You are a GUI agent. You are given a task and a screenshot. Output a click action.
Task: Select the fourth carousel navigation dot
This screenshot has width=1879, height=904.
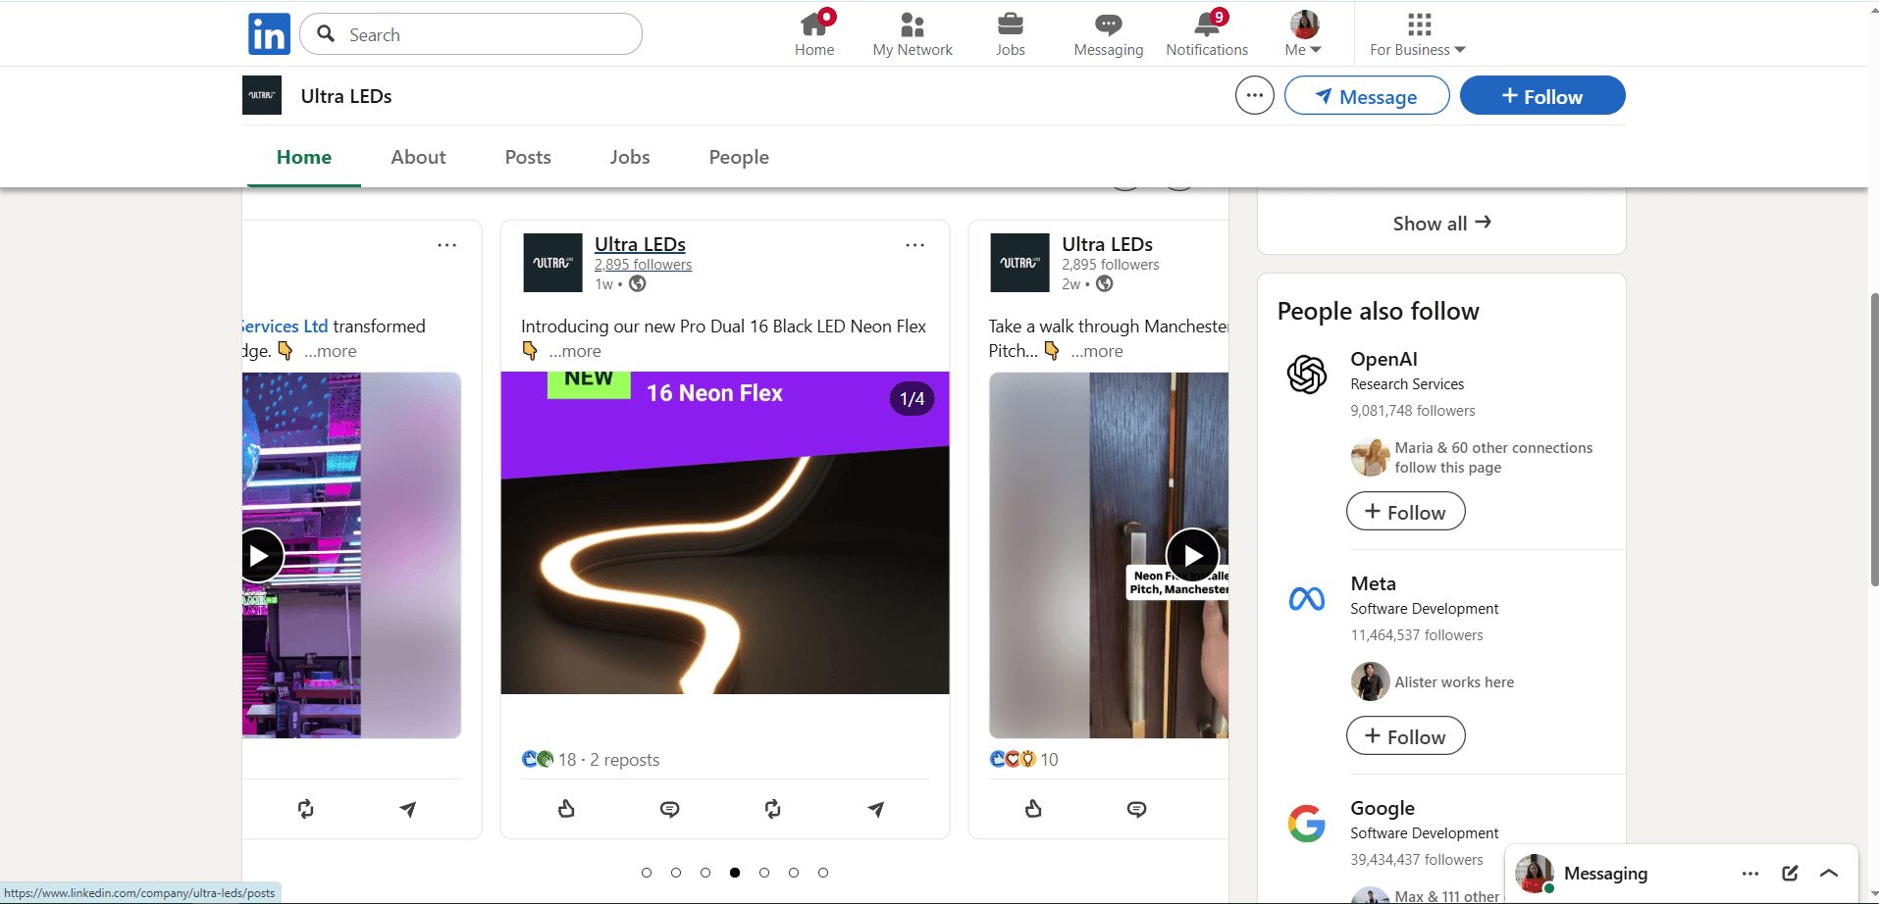(x=734, y=872)
